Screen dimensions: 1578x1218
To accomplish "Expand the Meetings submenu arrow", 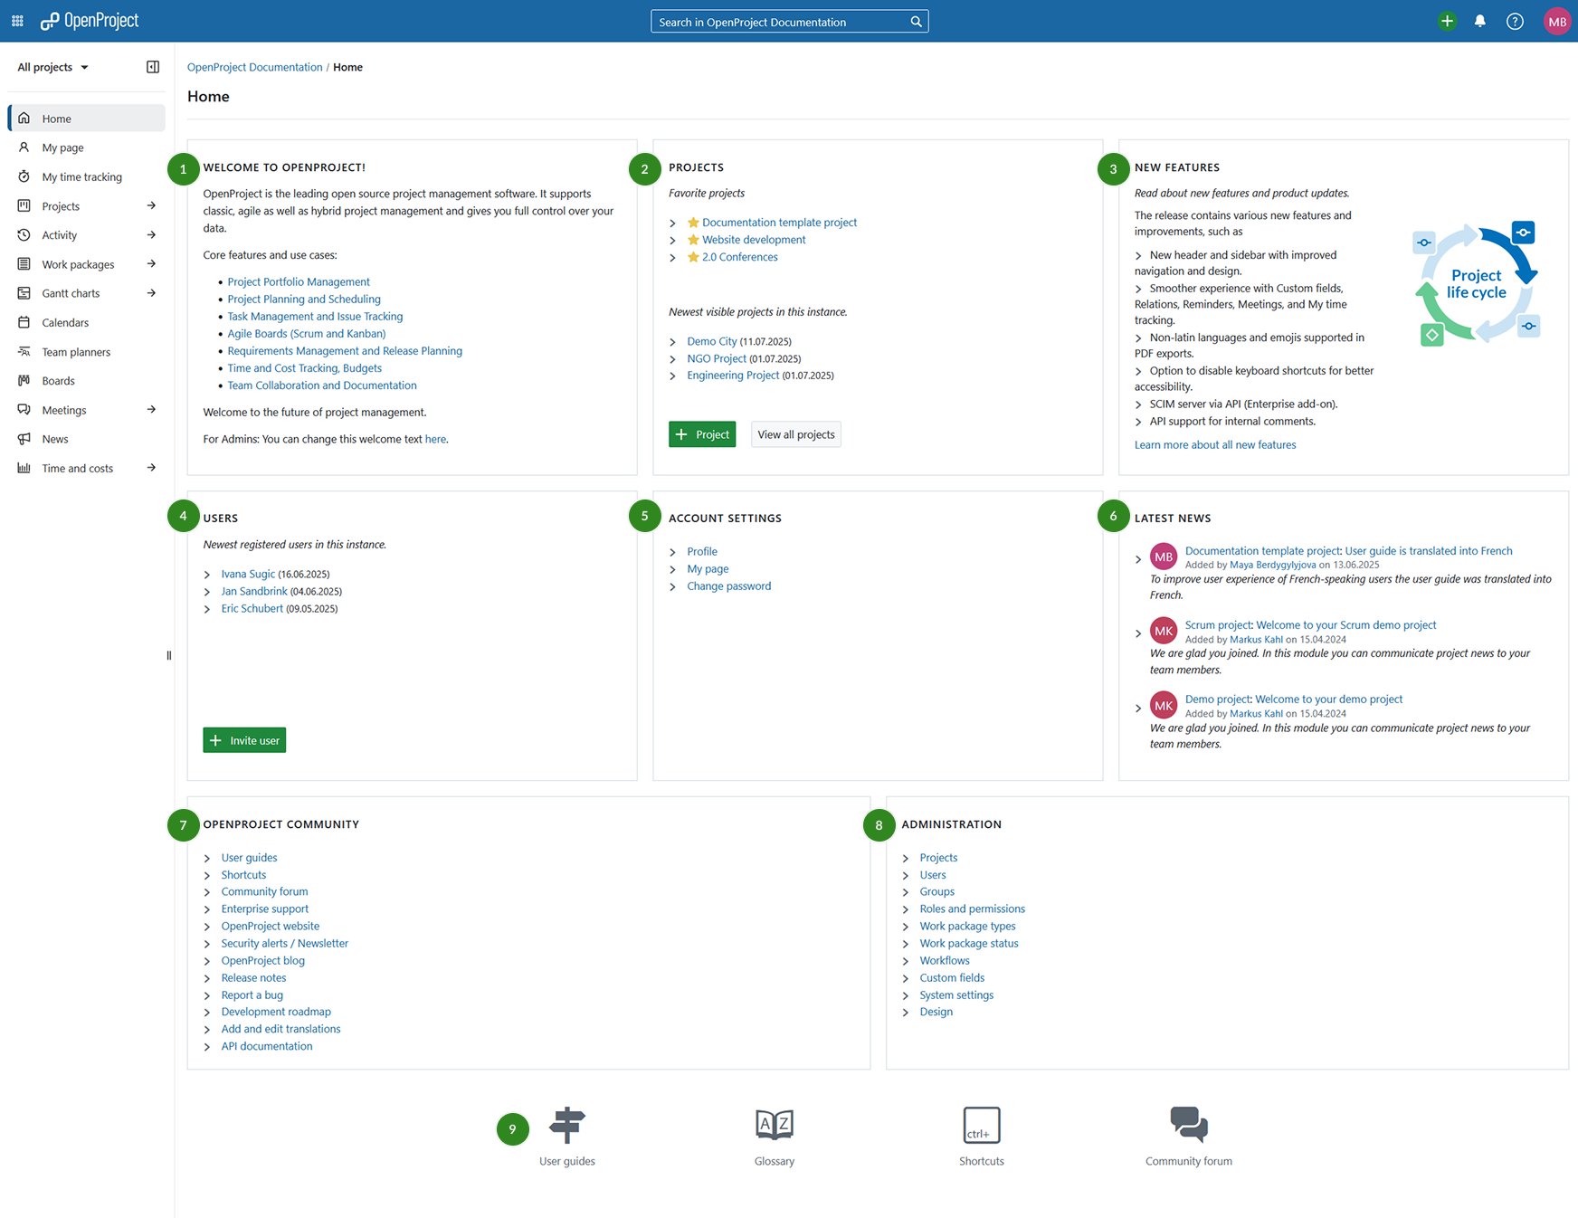I will click(151, 410).
